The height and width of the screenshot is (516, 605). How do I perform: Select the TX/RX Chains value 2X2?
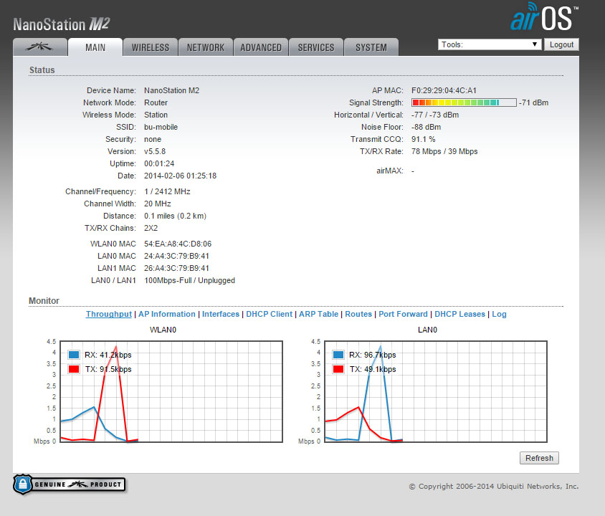coord(151,228)
